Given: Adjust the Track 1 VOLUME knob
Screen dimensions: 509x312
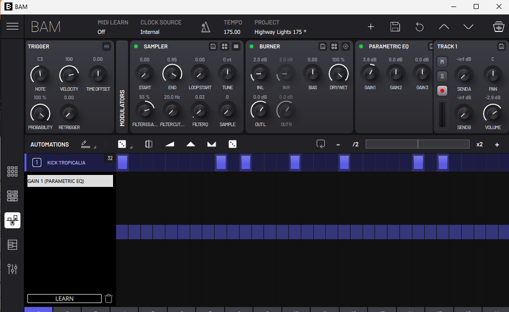Looking at the screenshot, I should 493,114.
